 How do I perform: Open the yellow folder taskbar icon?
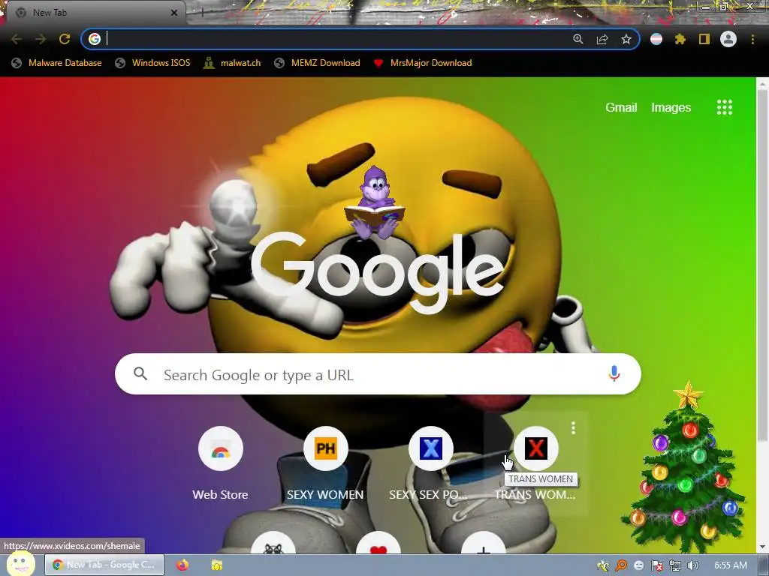click(217, 565)
